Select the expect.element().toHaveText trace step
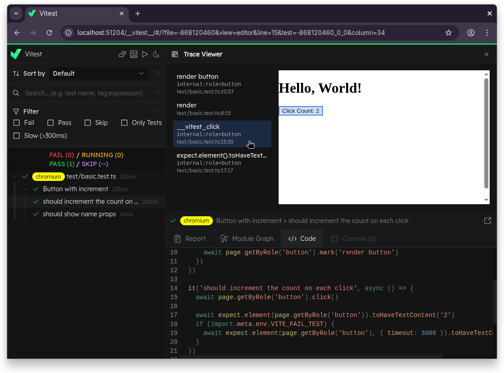This screenshot has width=504, height=373. click(222, 163)
